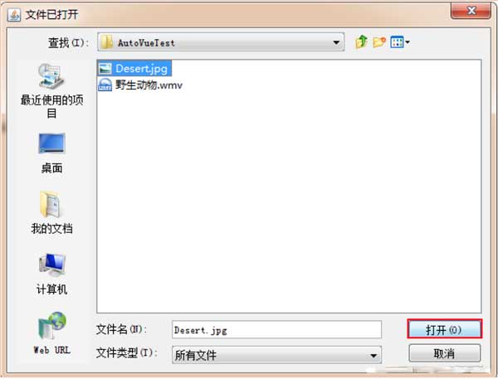Click the Up One Level folder icon
The image size is (498, 379).
tap(361, 42)
